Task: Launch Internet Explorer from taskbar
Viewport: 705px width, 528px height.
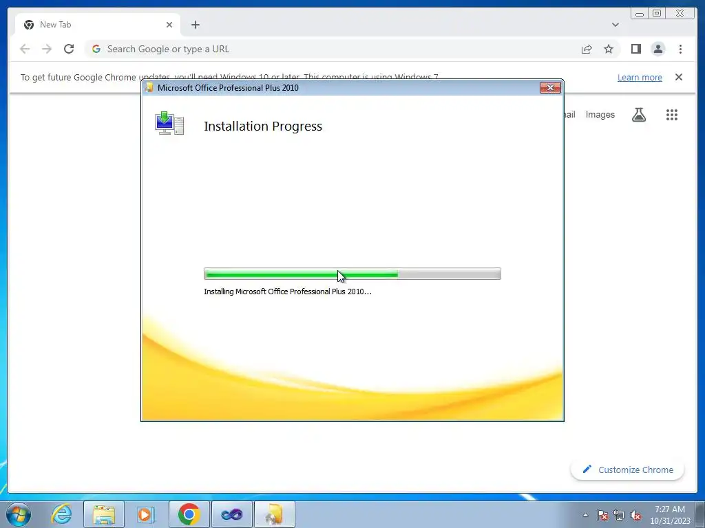Action: click(x=61, y=514)
